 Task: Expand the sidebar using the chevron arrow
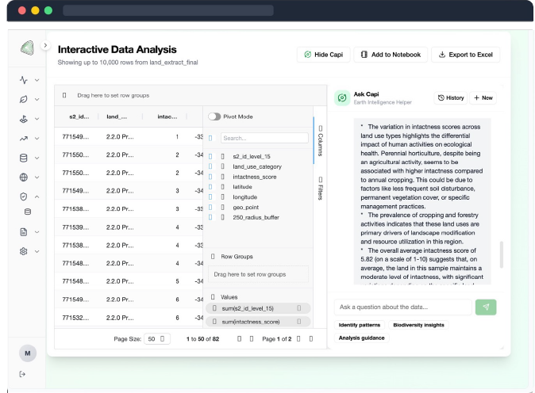pyautogui.click(x=46, y=46)
